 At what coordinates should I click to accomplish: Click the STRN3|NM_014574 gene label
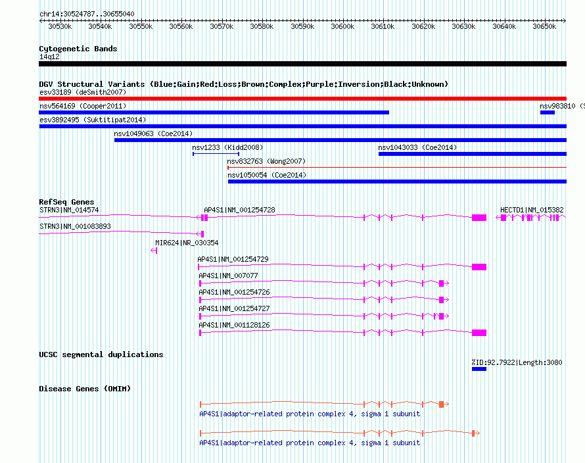tap(70, 210)
